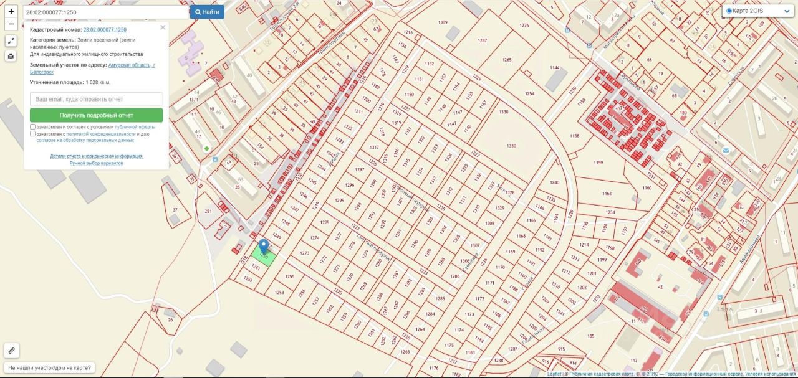Viewport: 798px width, 378px height.
Task: Click parcel labeled 1309 on map
Action: coord(443,22)
